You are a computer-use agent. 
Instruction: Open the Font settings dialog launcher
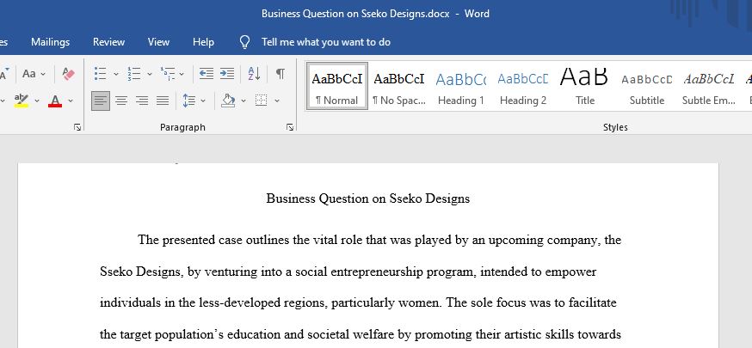click(77, 127)
